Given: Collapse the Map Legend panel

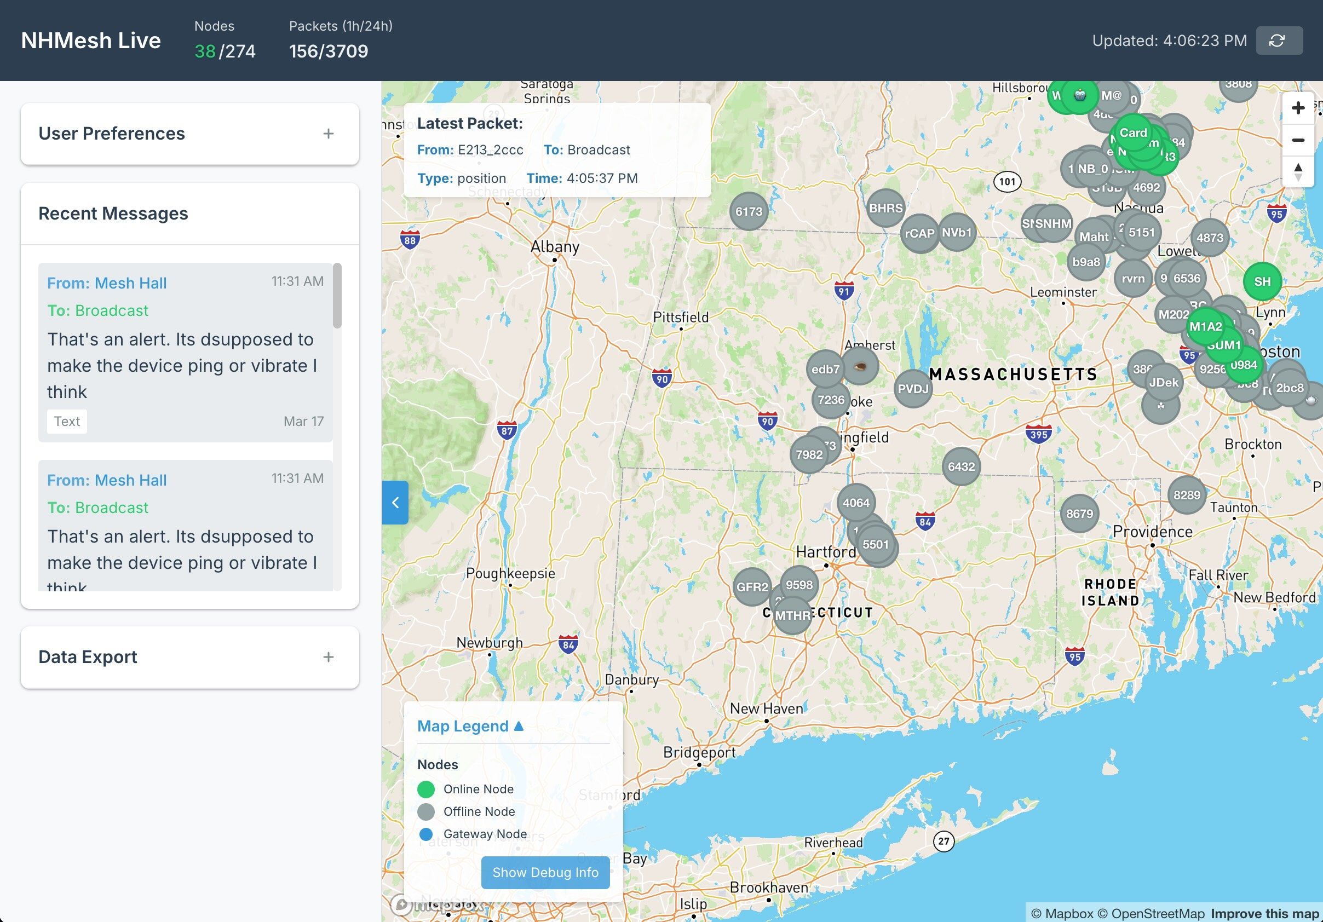Looking at the screenshot, I should [470, 726].
